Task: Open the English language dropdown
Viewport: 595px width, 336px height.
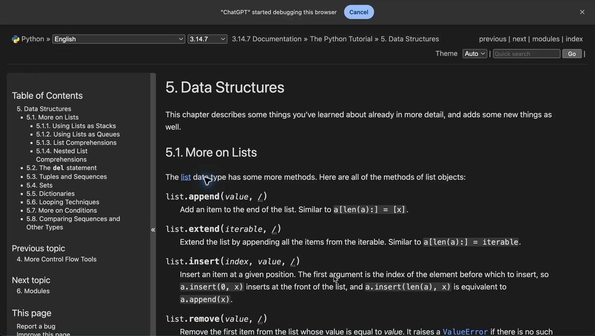Action: coord(119,39)
